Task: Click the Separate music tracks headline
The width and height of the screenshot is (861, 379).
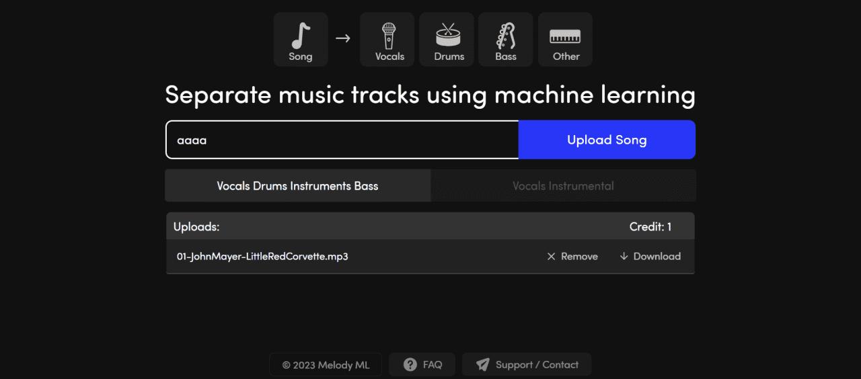Action: 430,95
